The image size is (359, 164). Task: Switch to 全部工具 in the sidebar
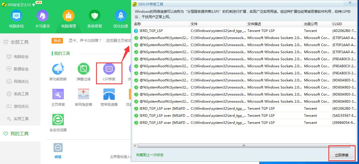click(20, 42)
